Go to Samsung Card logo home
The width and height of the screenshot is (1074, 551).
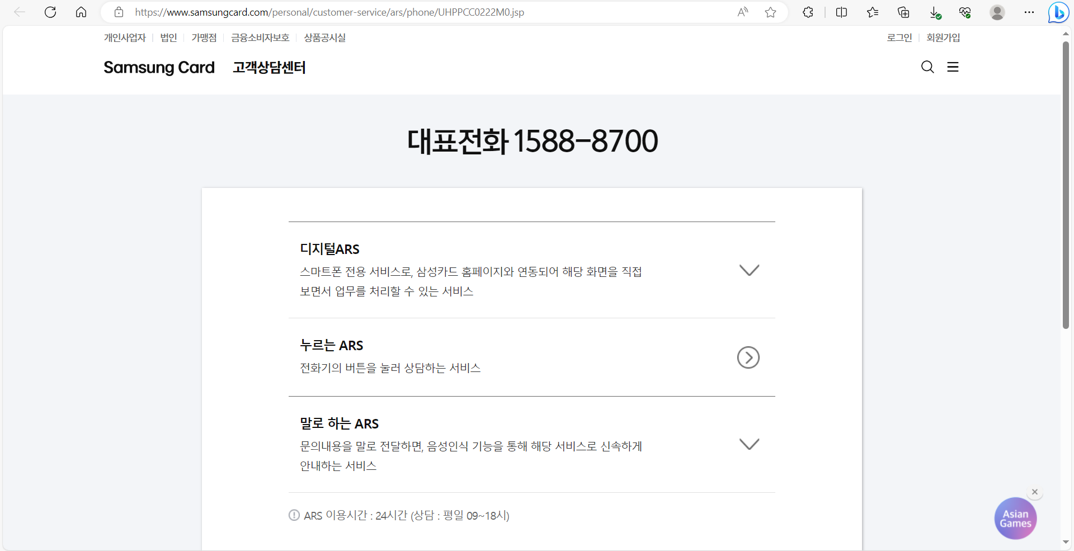(x=159, y=68)
